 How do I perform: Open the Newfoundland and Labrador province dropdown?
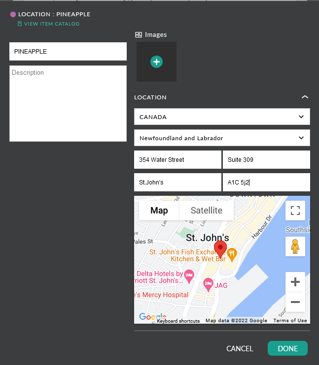pyautogui.click(x=222, y=138)
